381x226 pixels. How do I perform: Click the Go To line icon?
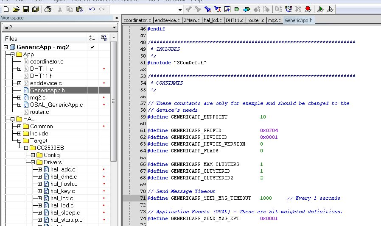tap(227, 9)
